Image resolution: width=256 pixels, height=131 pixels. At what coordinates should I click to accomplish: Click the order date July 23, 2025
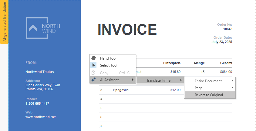(222, 42)
